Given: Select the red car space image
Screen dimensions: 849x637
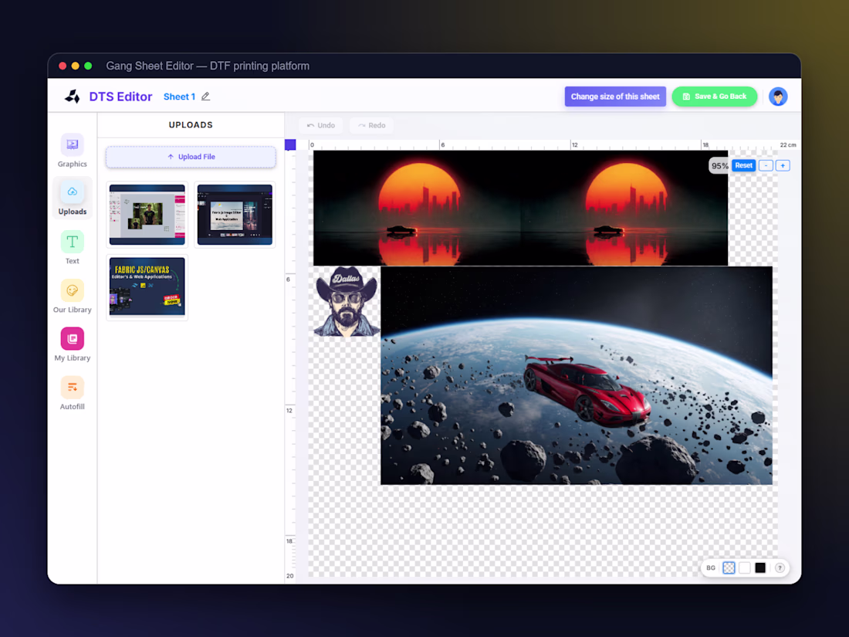Looking at the screenshot, I should [576, 375].
